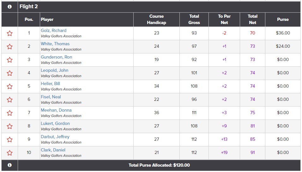Star the Darbut, Jeffrey row
This screenshot has width=302, height=172.
click(9, 140)
